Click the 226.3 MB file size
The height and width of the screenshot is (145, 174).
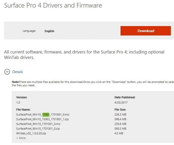[x=120, y=114]
